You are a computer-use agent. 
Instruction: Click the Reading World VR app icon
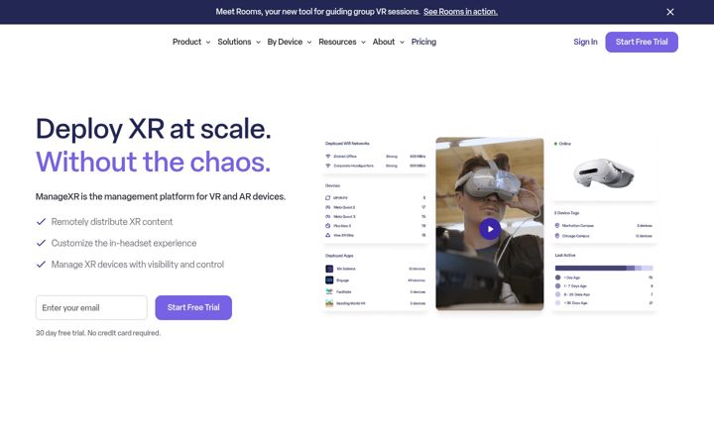pyautogui.click(x=329, y=303)
